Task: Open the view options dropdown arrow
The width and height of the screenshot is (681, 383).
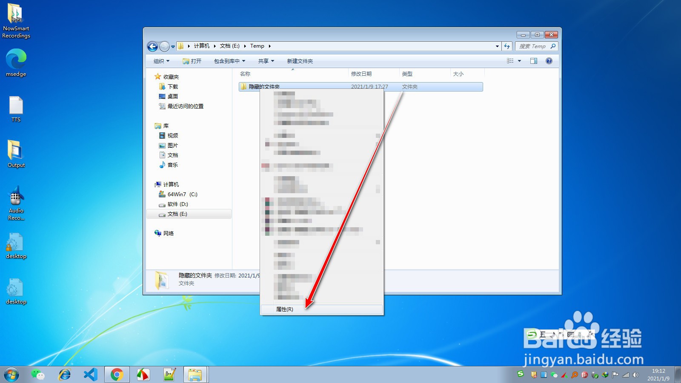Action: pos(519,61)
